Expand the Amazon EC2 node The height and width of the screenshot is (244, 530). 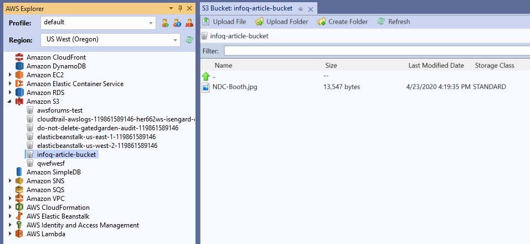point(10,75)
